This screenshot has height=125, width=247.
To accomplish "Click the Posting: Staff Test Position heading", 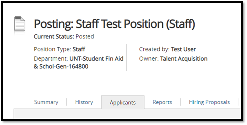I will (115, 24).
